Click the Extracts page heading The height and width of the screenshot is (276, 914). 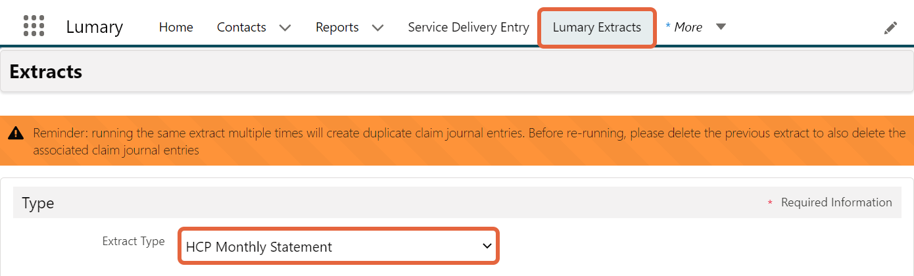click(45, 72)
